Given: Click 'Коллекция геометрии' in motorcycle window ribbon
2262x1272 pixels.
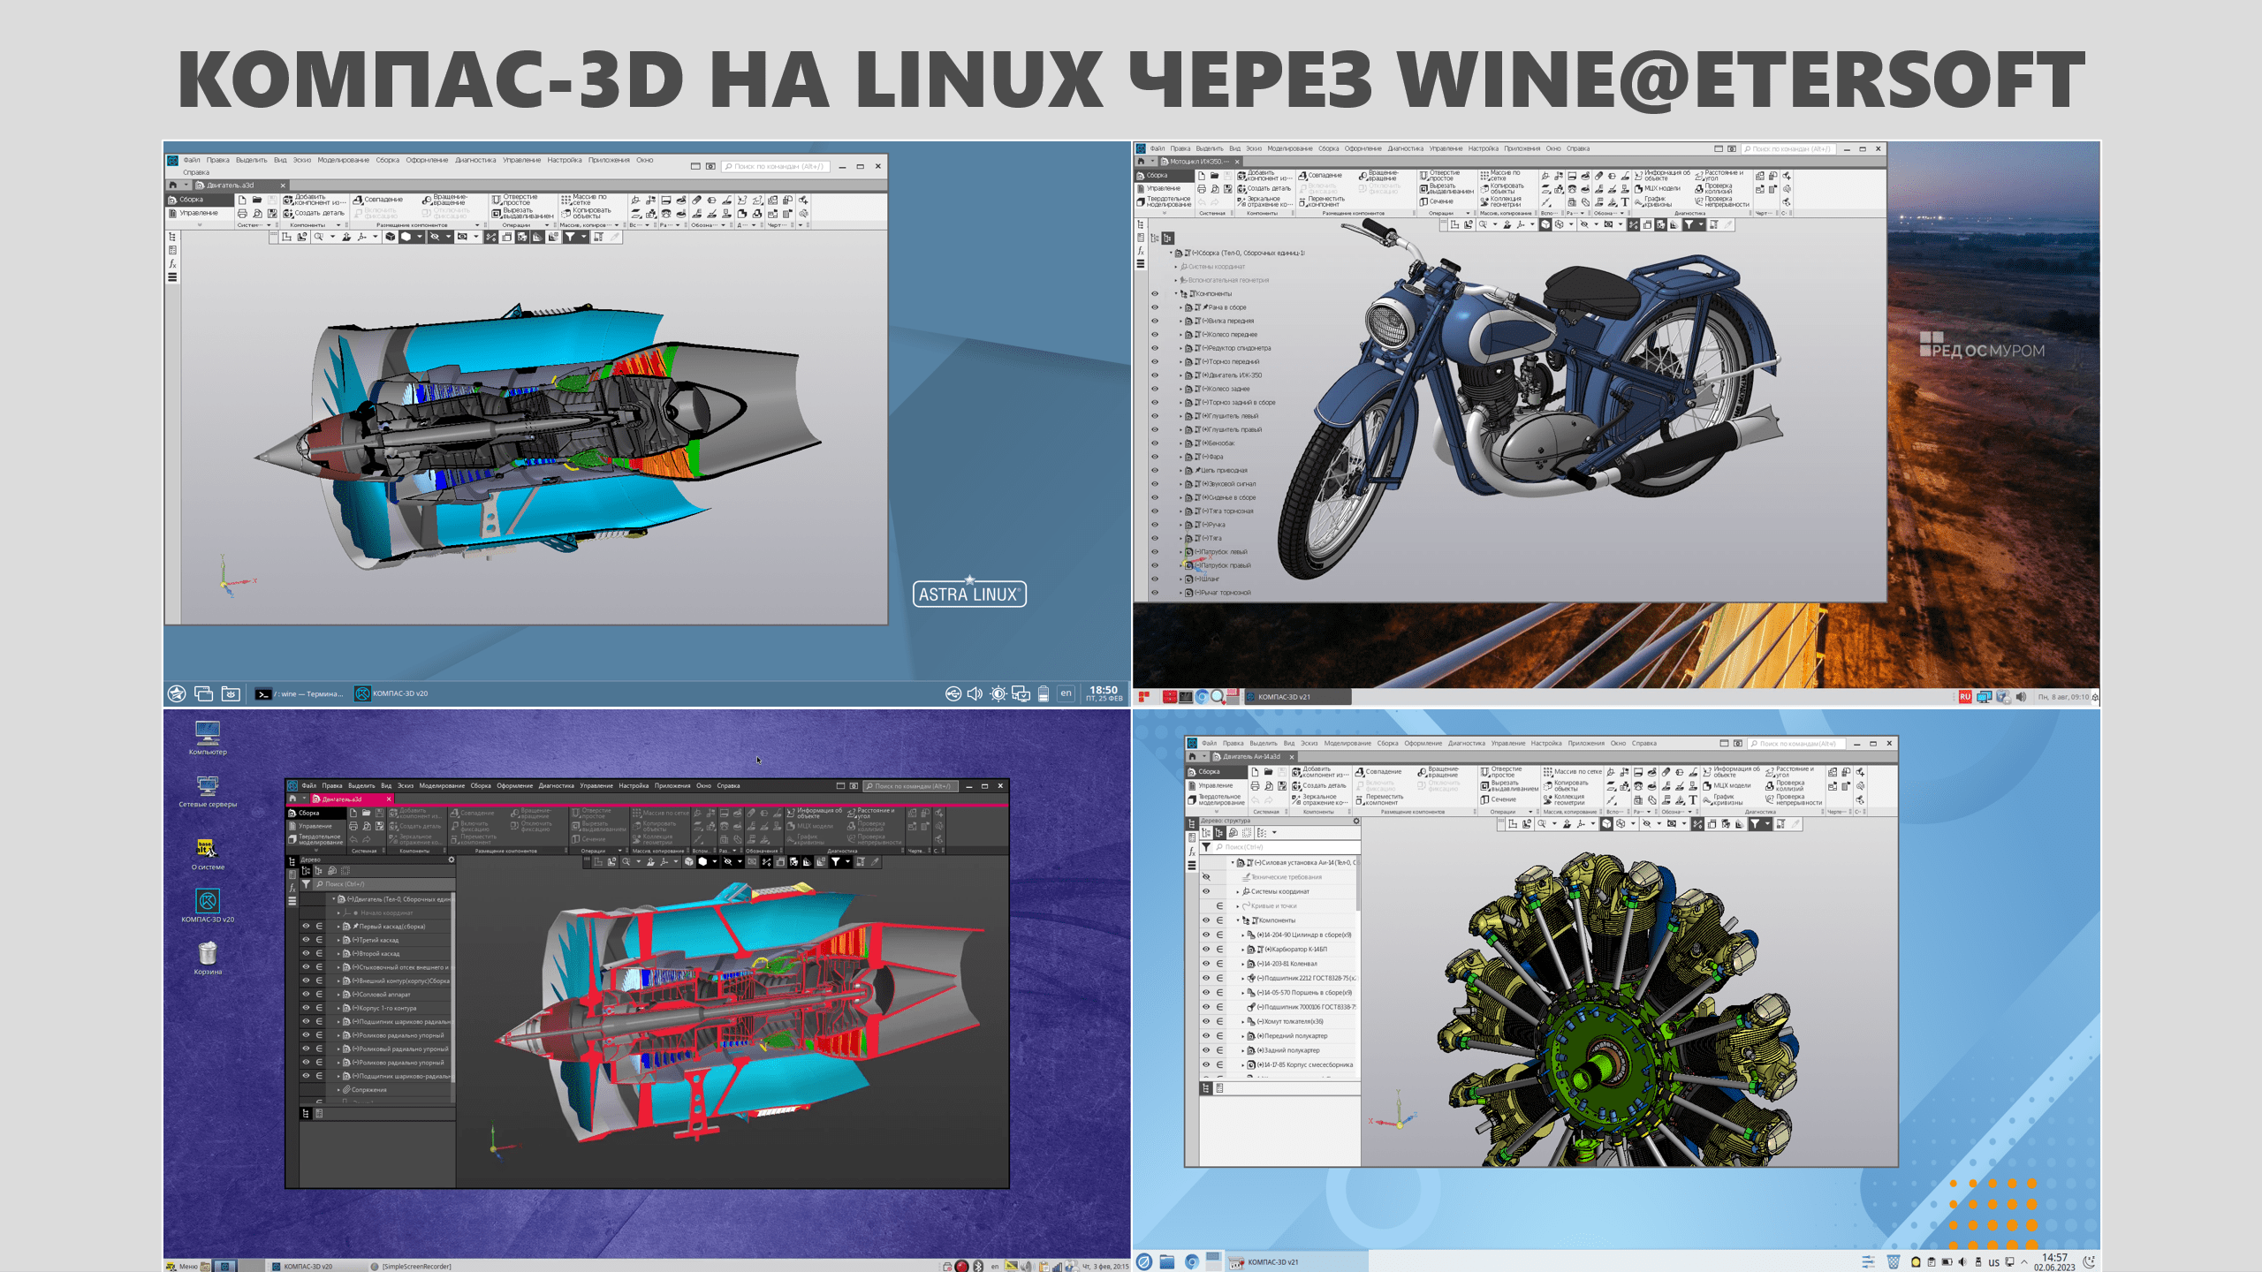Looking at the screenshot, I should (x=1500, y=201).
